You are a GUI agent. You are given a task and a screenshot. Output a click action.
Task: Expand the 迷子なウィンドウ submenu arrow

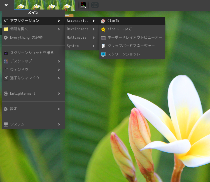(x=59, y=78)
